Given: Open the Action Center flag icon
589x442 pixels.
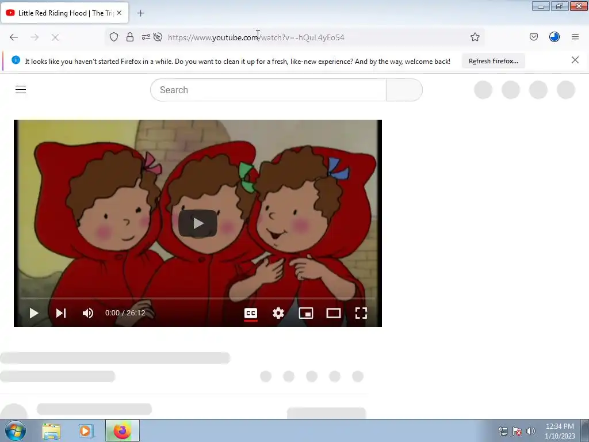Looking at the screenshot, I should pos(517,431).
